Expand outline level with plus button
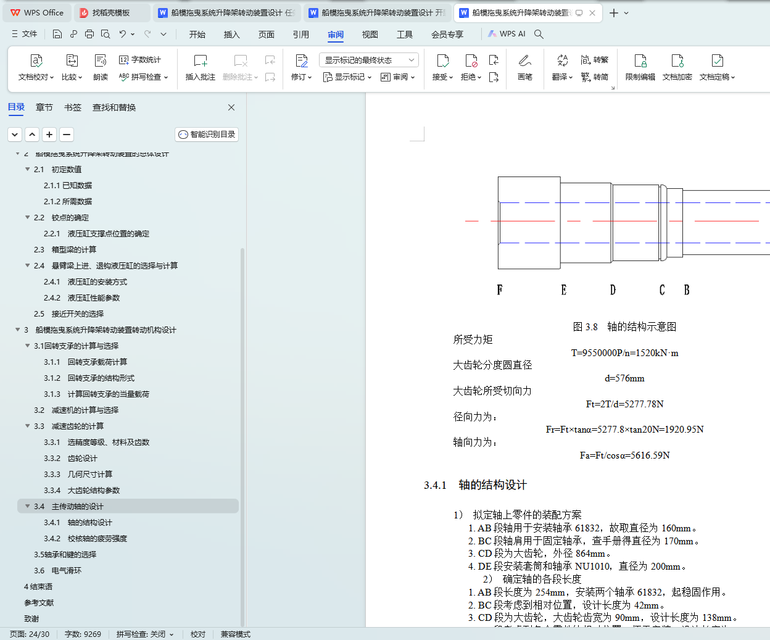This screenshot has height=640, width=770. pos(49,135)
